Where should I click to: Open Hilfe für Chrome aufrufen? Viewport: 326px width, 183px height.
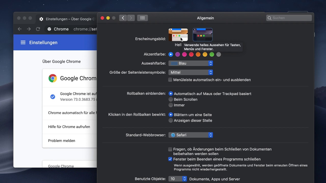(70, 127)
